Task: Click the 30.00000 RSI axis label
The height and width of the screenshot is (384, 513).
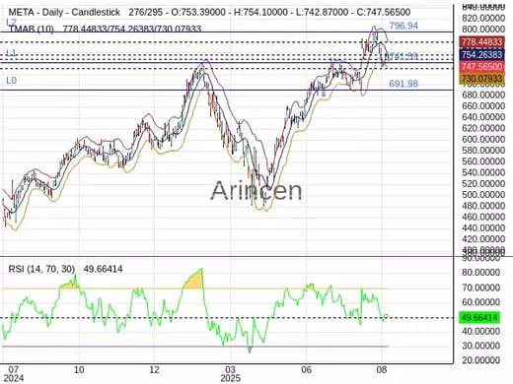Action: (x=480, y=346)
